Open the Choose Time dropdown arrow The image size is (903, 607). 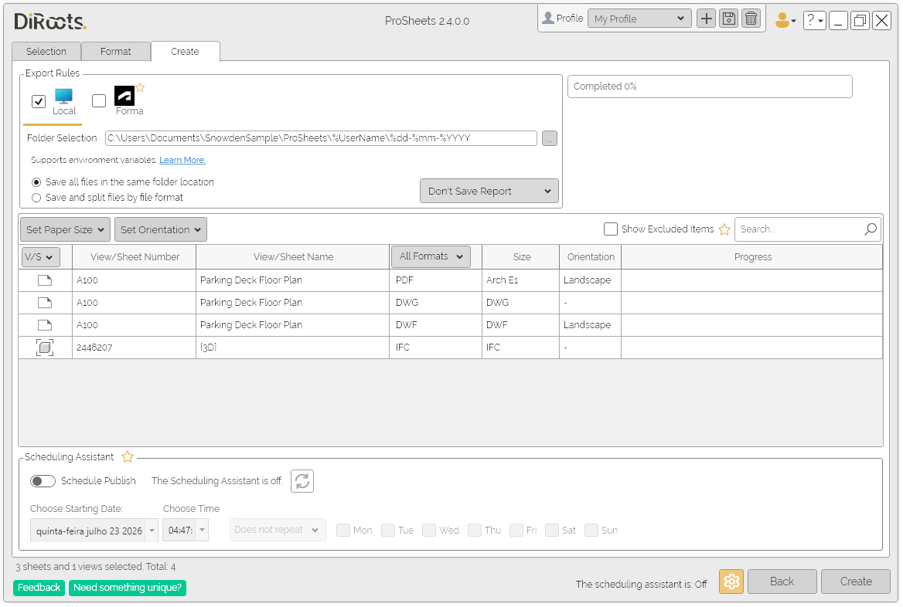202,531
